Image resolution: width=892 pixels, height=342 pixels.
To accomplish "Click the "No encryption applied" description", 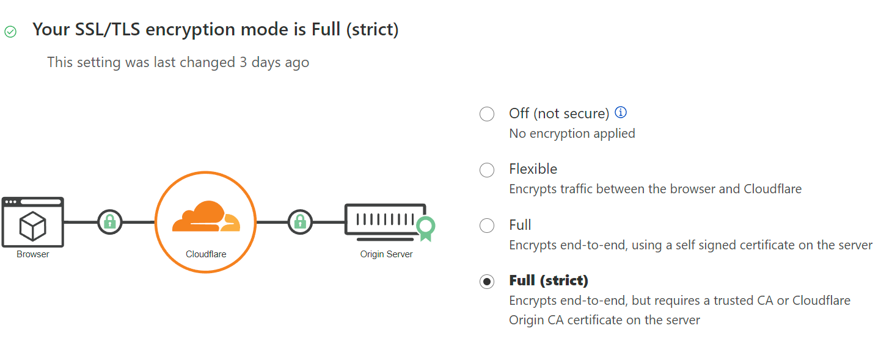I will [572, 134].
